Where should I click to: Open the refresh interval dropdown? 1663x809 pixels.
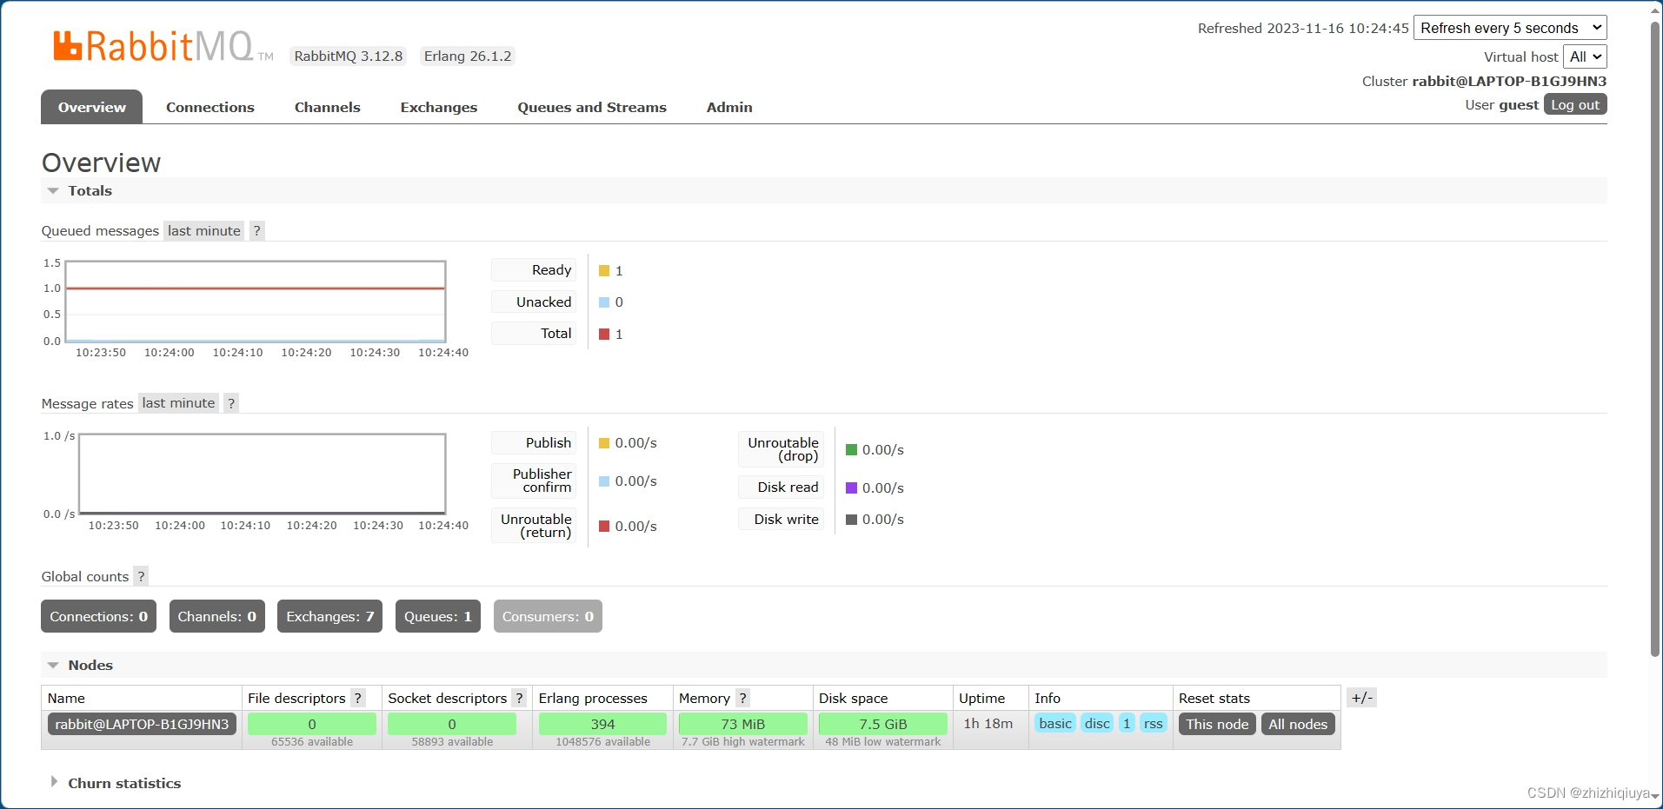tap(1510, 28)
